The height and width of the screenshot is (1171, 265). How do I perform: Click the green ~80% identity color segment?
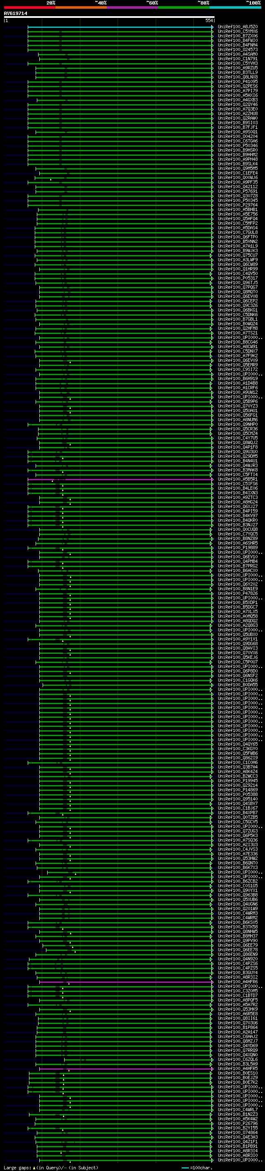tap(184, 8)
